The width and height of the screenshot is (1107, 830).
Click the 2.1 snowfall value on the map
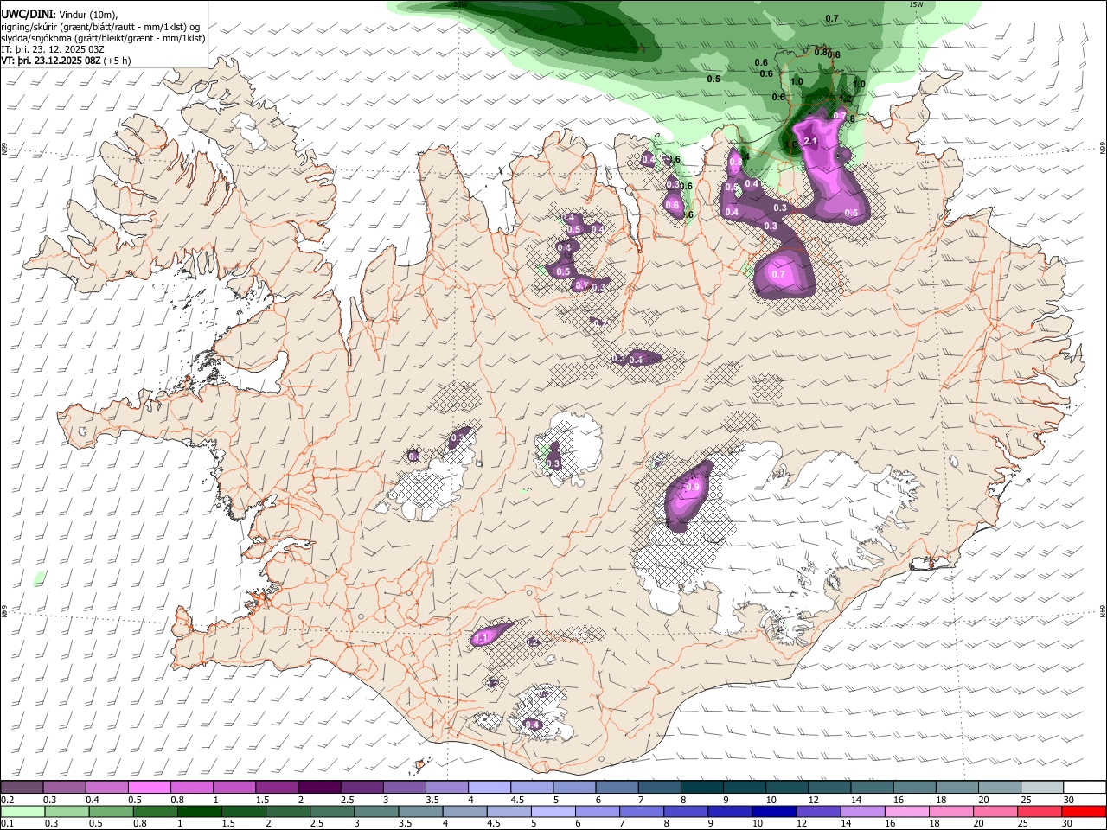[810, 141]
